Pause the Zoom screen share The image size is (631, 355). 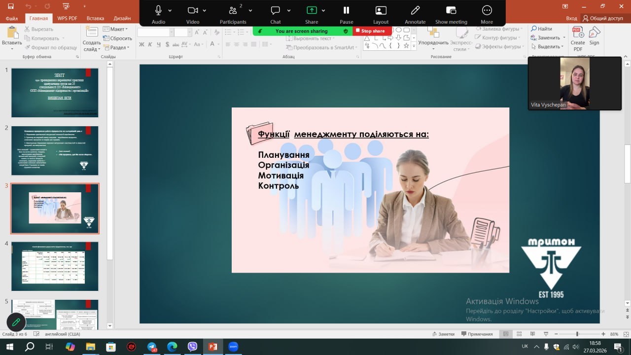[x=346, y=10]
